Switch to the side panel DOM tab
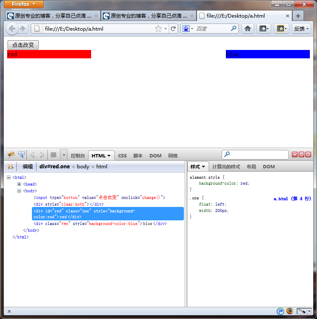The height and width of the screenshot is (319, 317). click(269, 167)
